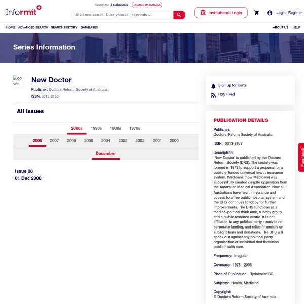Select the 1970s decade tab
The width and height of the screenshot is (304, 304).
coord(134,129)
